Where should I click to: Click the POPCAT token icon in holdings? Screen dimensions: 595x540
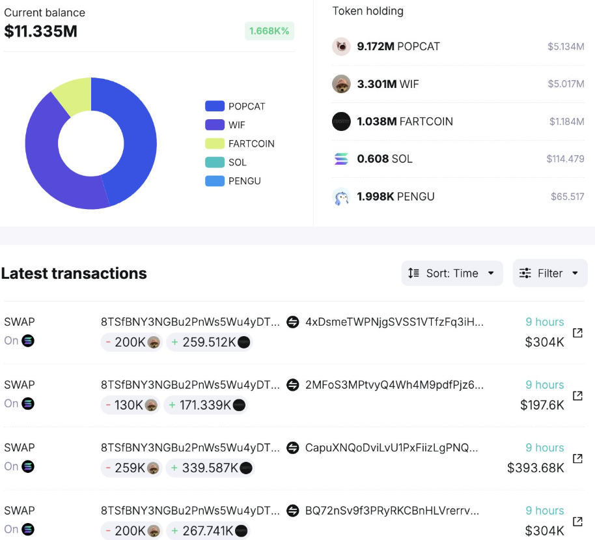(341, 47)
